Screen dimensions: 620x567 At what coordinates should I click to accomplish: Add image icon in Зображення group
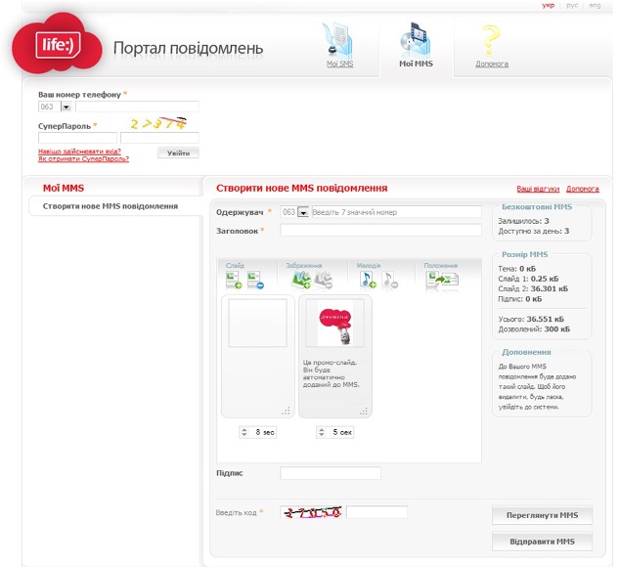(x=301, y=280)
